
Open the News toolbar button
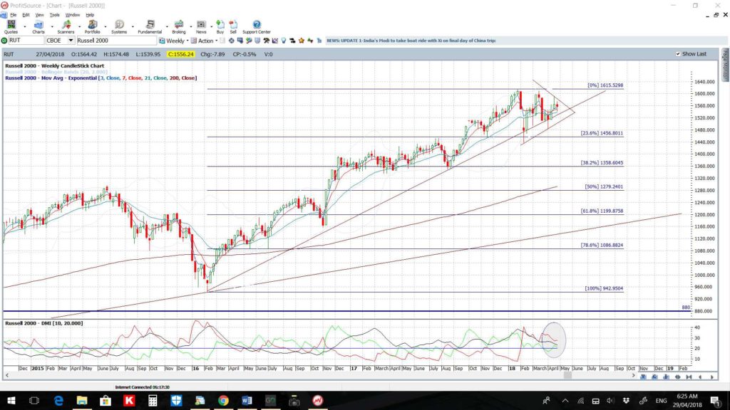pos(201,27)
